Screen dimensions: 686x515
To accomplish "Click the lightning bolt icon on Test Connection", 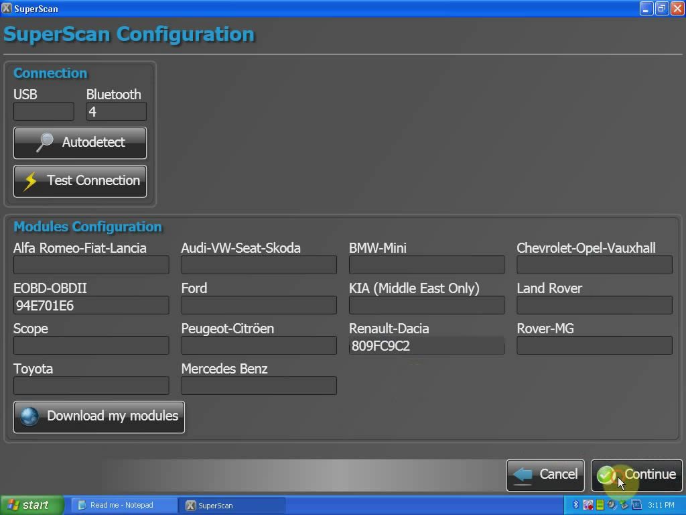I will click(29, 180).
